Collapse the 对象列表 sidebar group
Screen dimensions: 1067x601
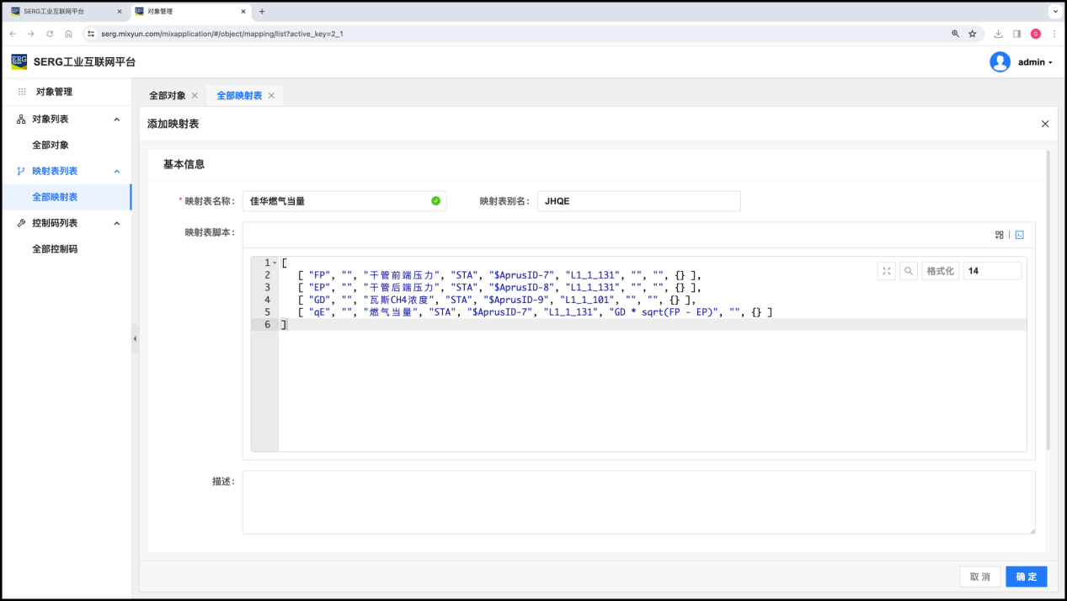(x=117, y=120)
